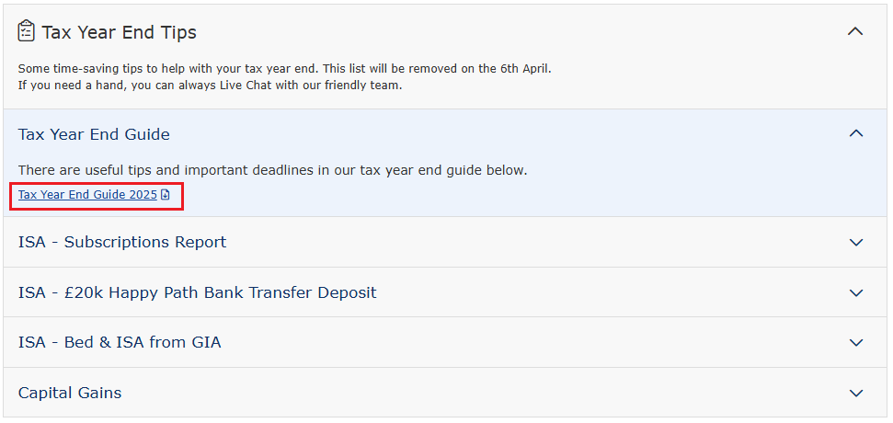Open ISA - Bed & ISA from GIA heading
Image resolution: width=893 pixels, height=423 pixels.
(120, 342)
